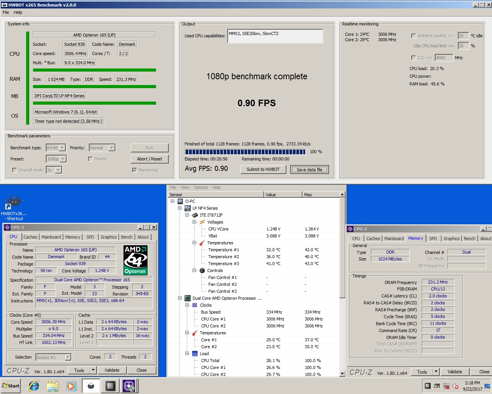Click LCC 4000 MHz input field

click(x=444, y=58)
